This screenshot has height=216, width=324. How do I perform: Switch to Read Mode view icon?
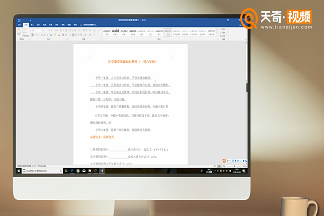(x=215, y=166)
